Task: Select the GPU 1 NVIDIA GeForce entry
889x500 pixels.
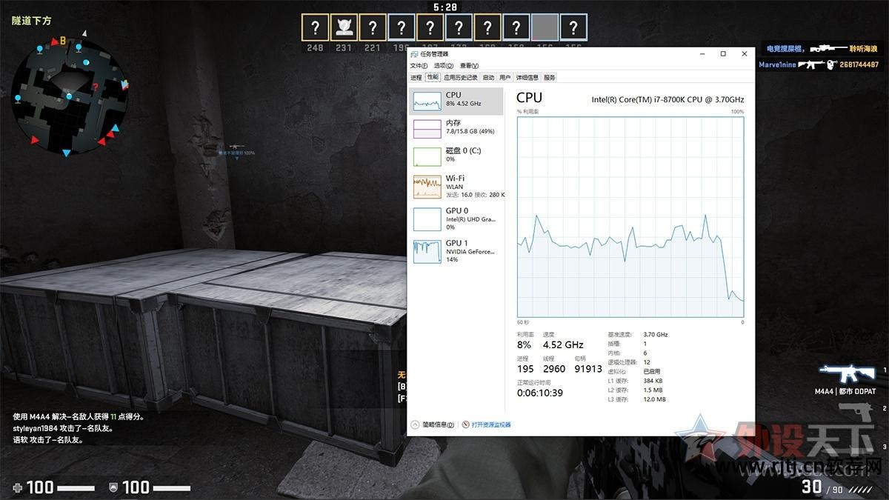Action: [x=456, y=251]
